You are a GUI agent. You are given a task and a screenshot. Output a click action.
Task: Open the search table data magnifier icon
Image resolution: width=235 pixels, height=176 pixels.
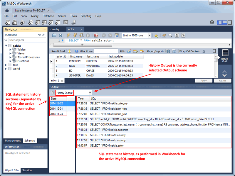66,22
